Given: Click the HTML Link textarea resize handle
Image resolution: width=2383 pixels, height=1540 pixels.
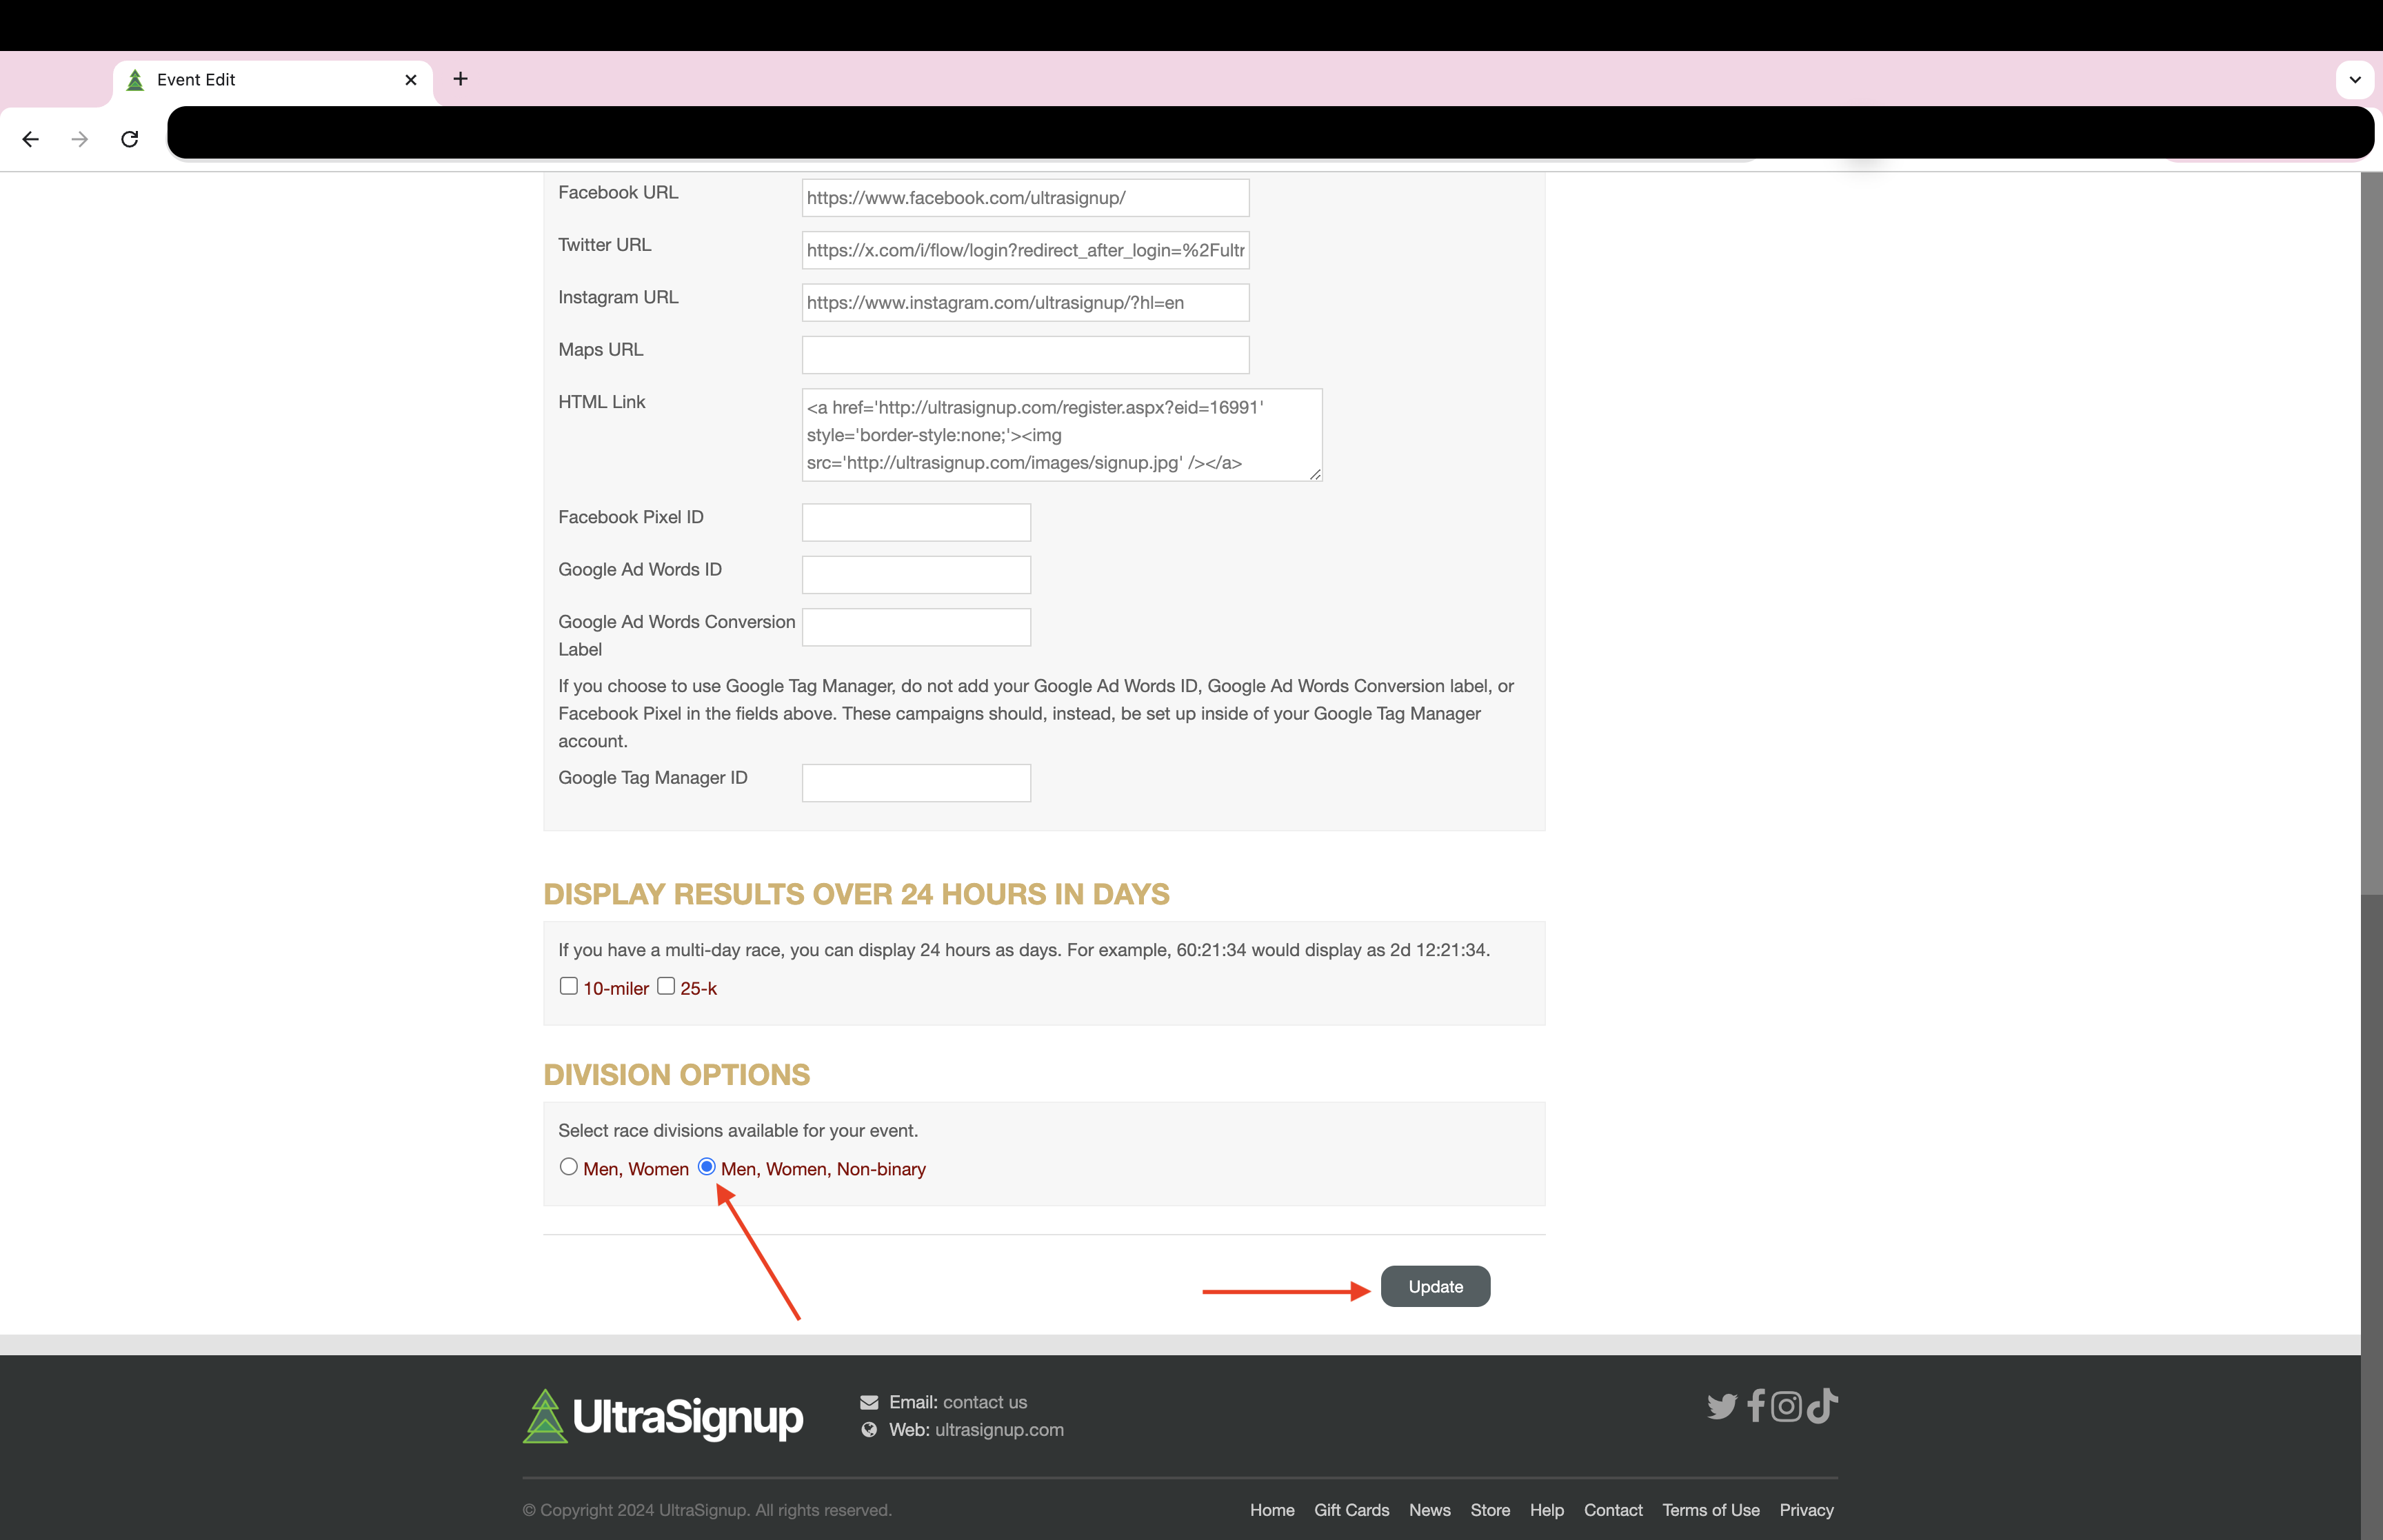Looking at the screenshot, I should coord(1315,474).
